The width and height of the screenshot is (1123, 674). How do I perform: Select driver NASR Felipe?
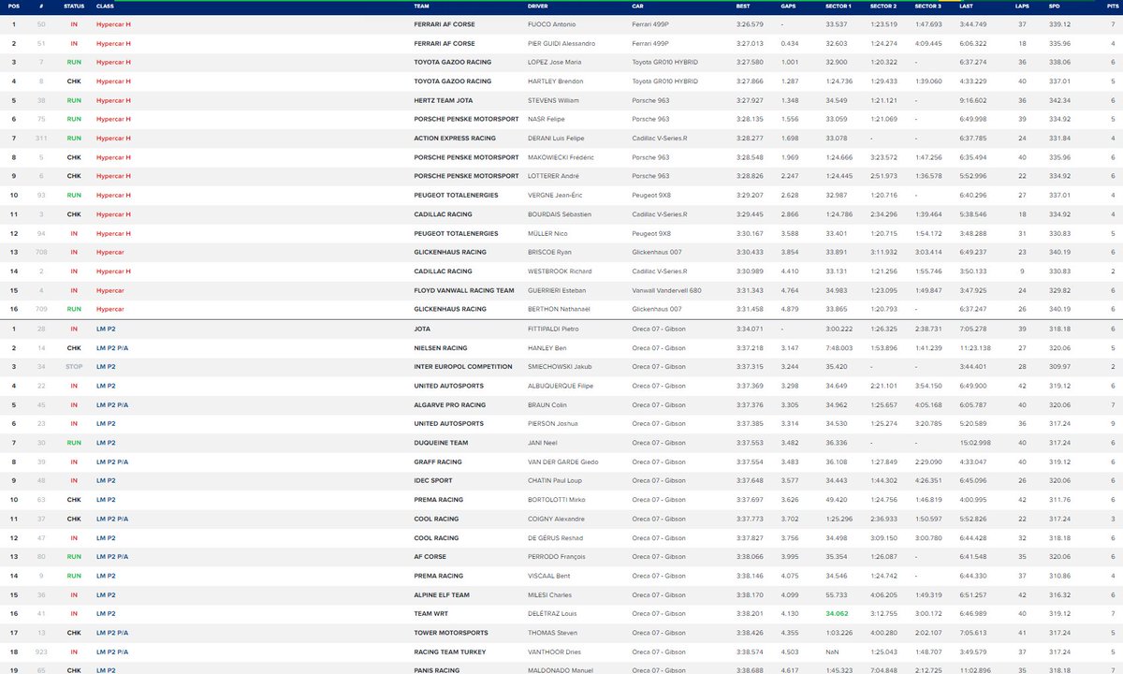click(x=547, y=119)
